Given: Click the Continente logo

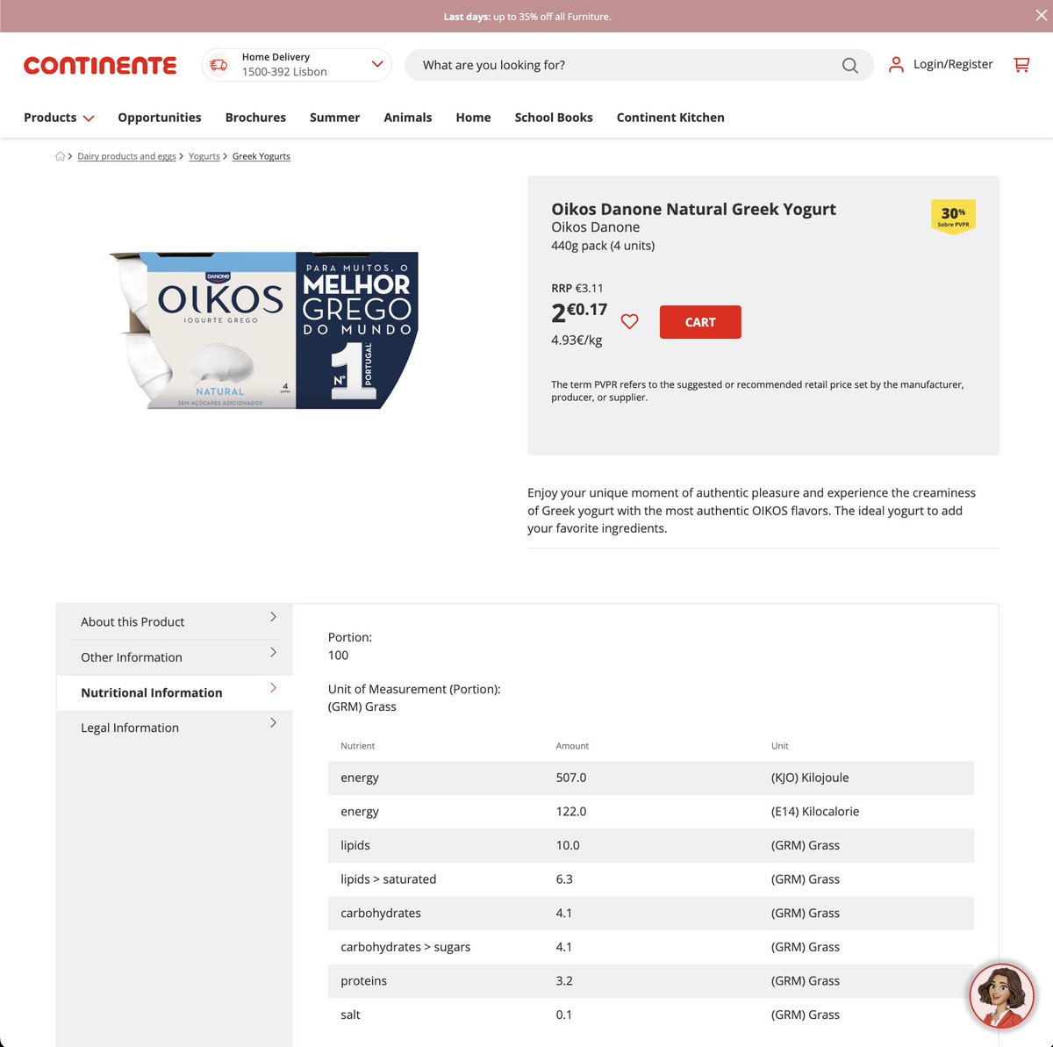Looking at the screenshot, I should pos(100,66).
